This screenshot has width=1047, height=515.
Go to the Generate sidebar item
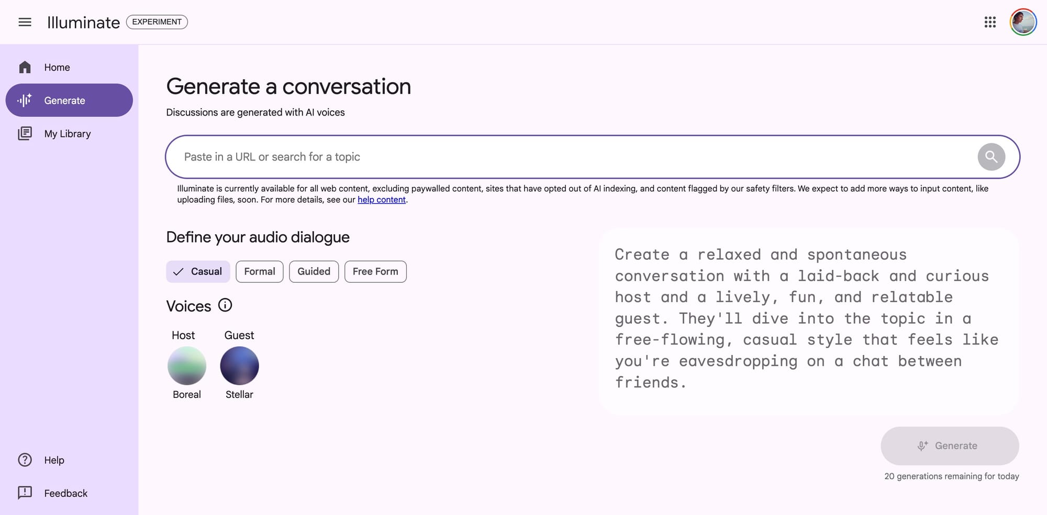tap(69, 100)
